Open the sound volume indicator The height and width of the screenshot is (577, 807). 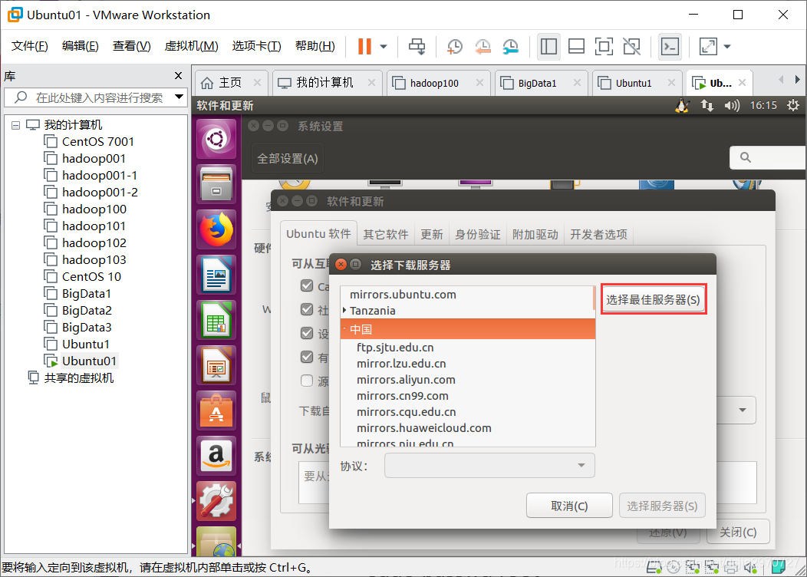[x=732, y=106]
